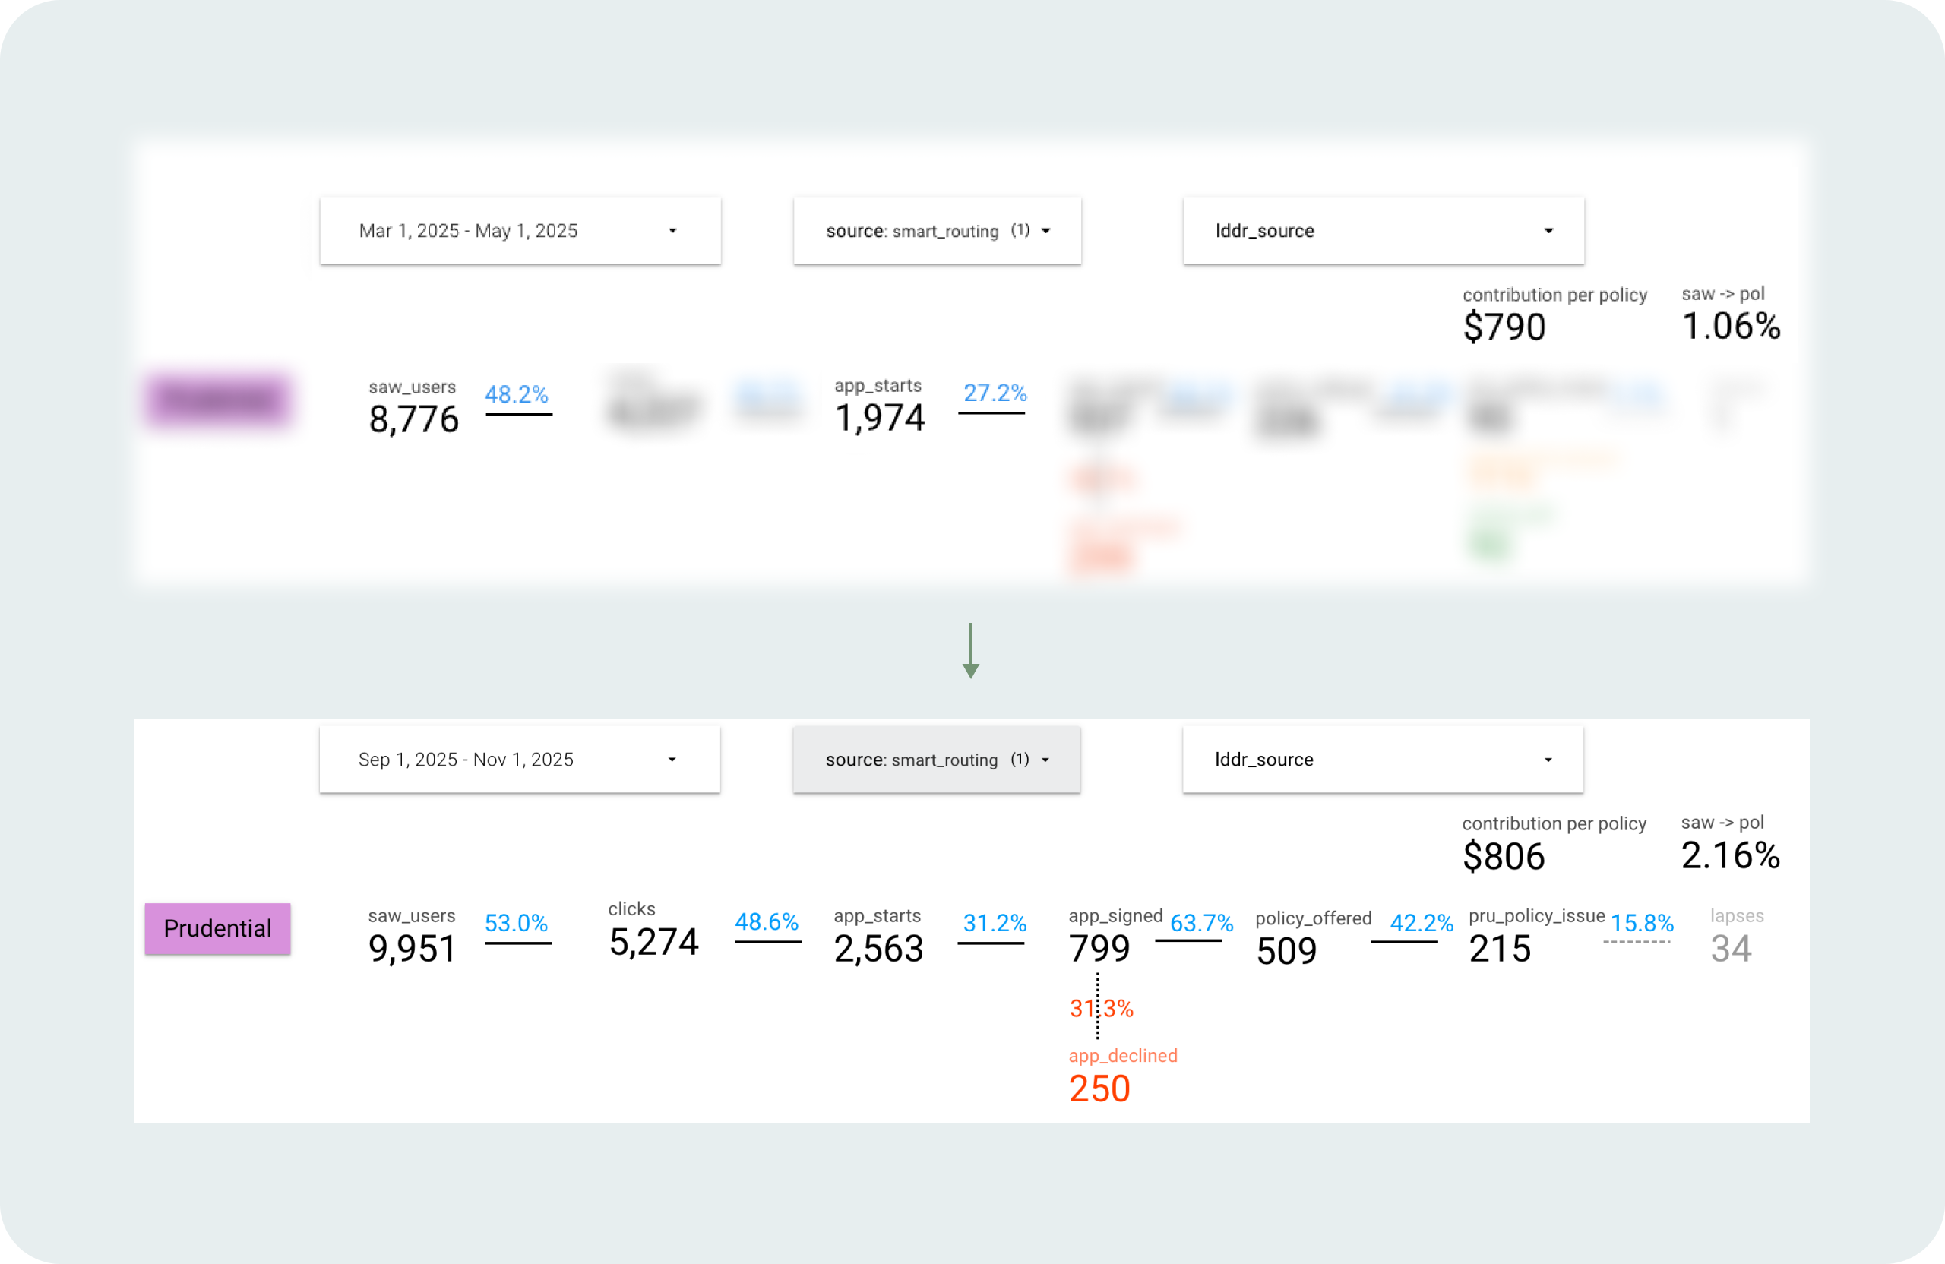Click the dropdown arrow on top source filter
This screenshot has width=1945, height=1264.
coord(1046,231)
